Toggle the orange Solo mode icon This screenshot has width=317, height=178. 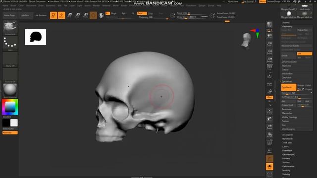[269, 167]
